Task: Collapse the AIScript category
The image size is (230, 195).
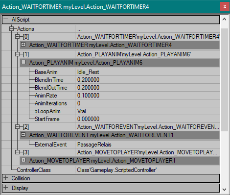Action: pos(6,19)
